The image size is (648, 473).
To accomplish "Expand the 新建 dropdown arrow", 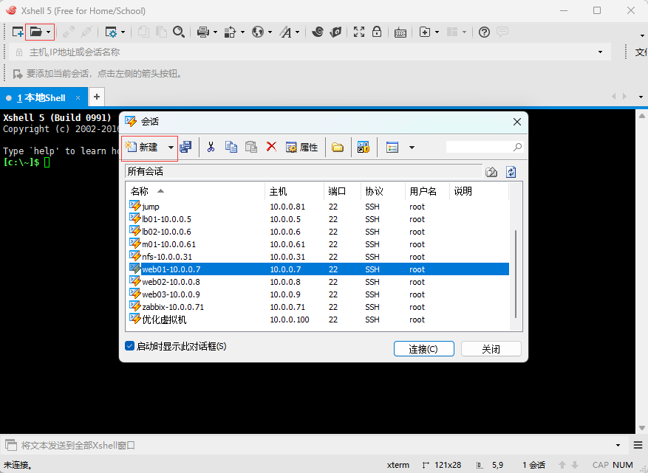I will coord(171,148).
